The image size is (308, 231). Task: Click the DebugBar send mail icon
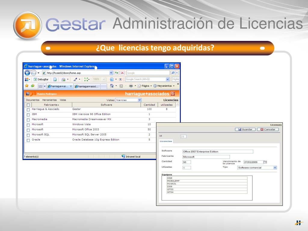[63, 79]
